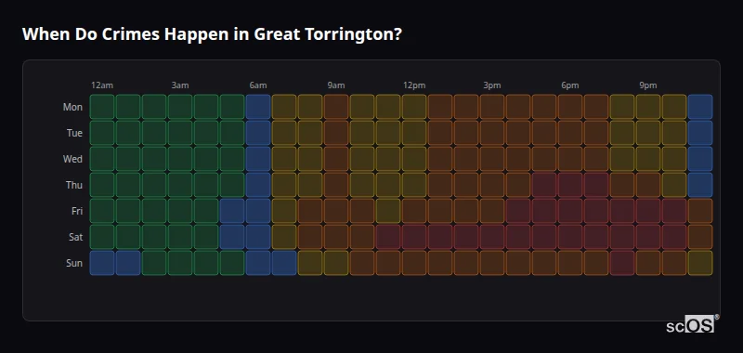
Task: Select the Sunday 12am blue cell
Action: (102, 263)
